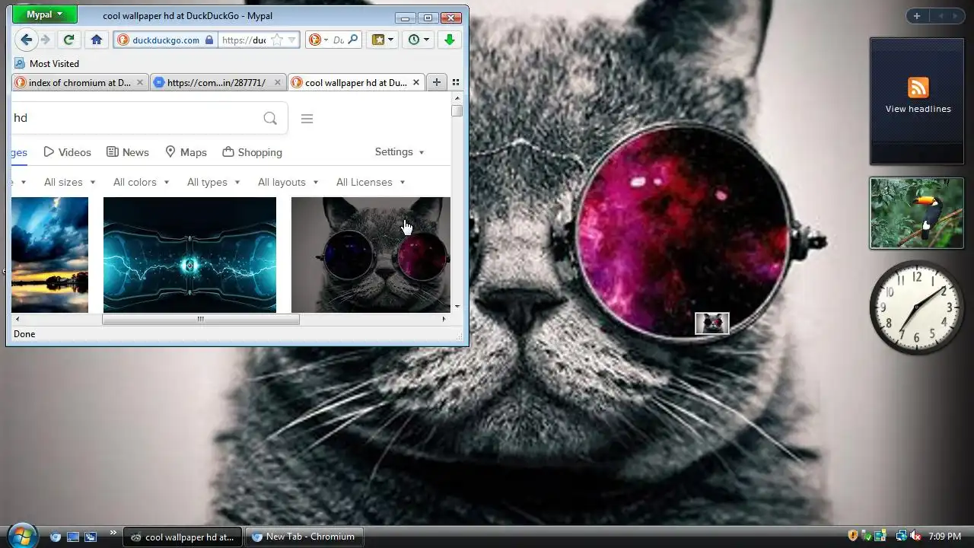Click the analog clock gadget
The width and height of the screenshot is (974, 548).
917,307
